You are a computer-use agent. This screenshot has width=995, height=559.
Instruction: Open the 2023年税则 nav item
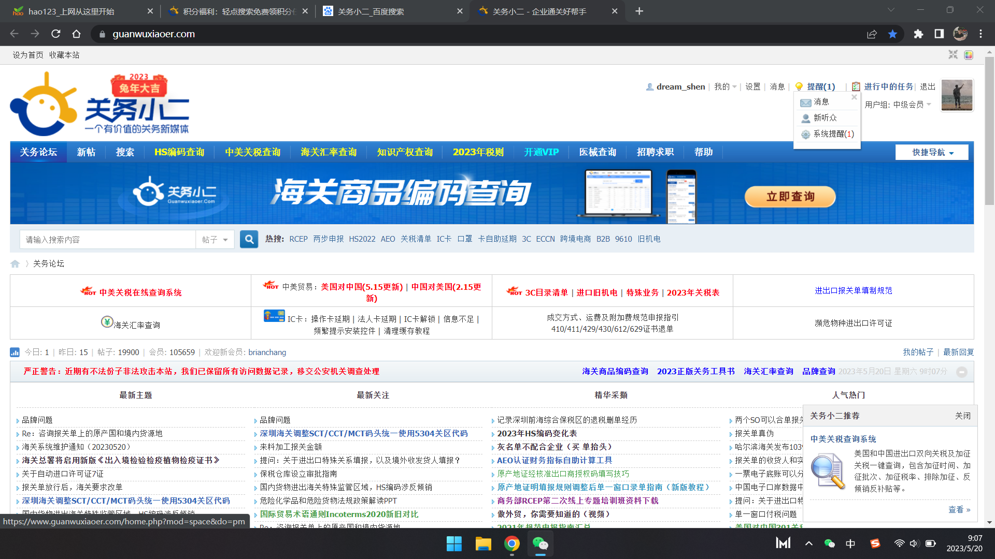coord(478,152)
